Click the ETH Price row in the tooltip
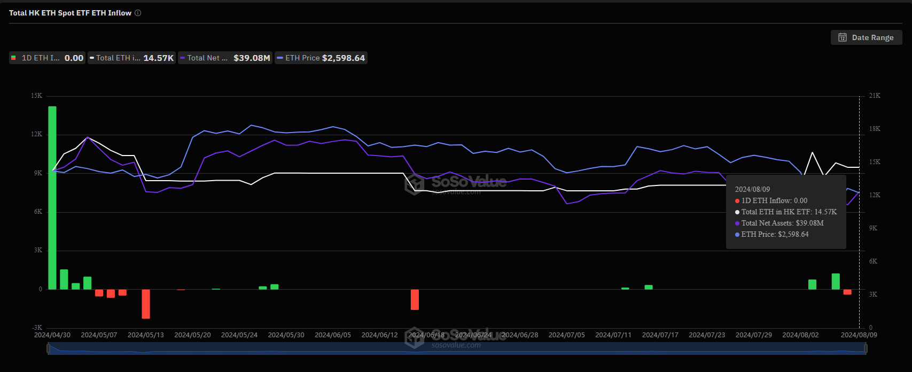The image size is (912, 372). pos(774,234)
